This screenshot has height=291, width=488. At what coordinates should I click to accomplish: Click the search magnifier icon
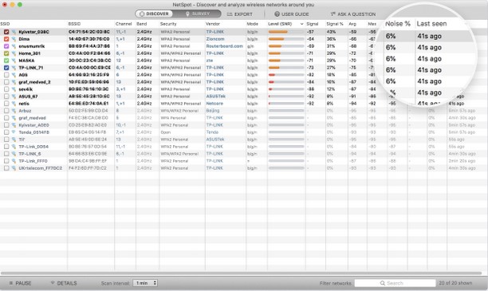[383, 283]
